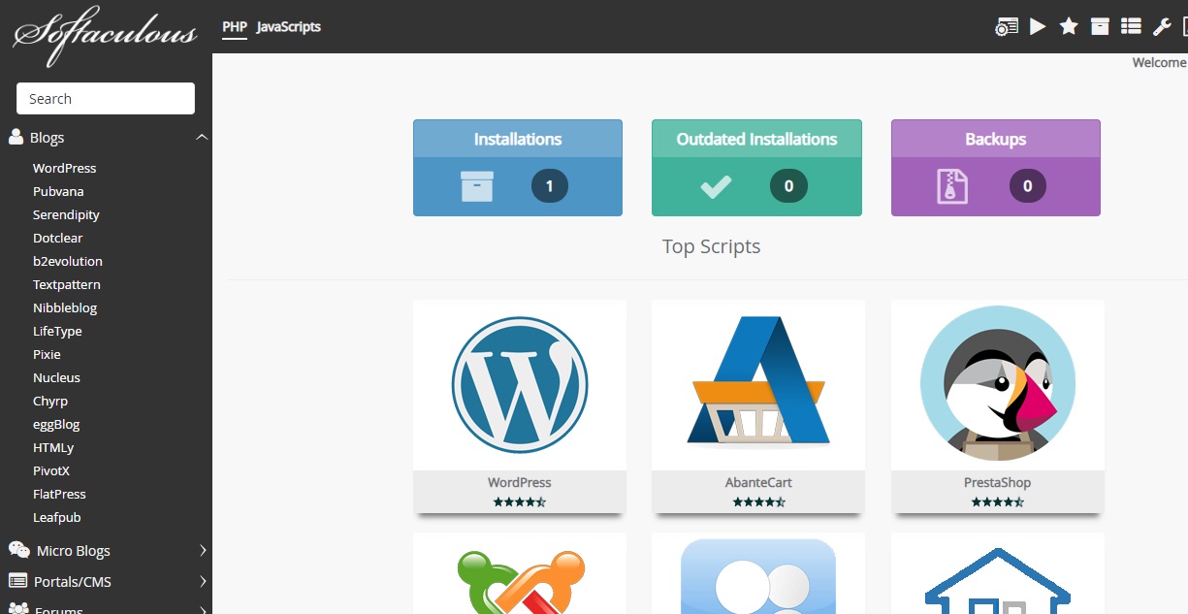Select Textpattern in the sidebar
This screenshot has height=614, width=1188.
(x=66, y=284)
